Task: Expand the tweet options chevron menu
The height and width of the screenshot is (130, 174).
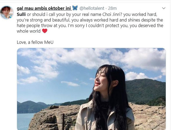Action: click(x=164, y=8)
